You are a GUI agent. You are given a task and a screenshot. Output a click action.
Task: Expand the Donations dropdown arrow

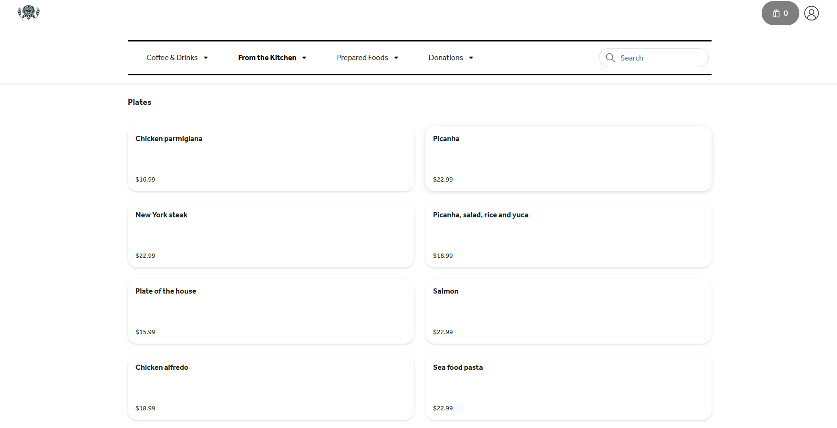(471, 58)
